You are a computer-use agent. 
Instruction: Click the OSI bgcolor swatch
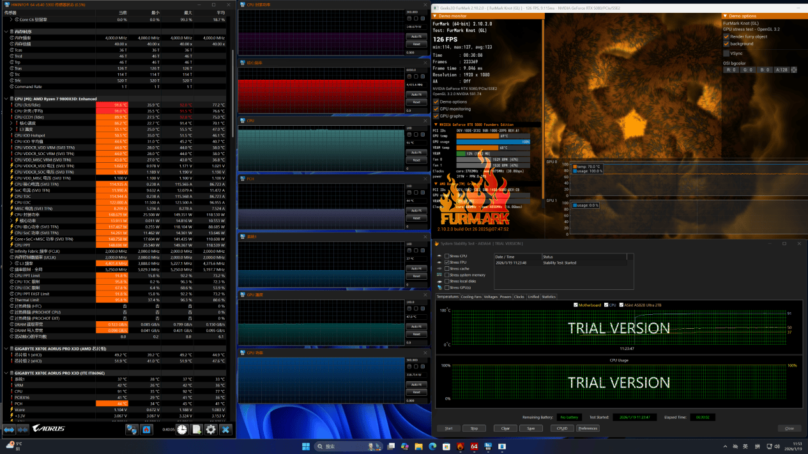(x=794, y=70)
